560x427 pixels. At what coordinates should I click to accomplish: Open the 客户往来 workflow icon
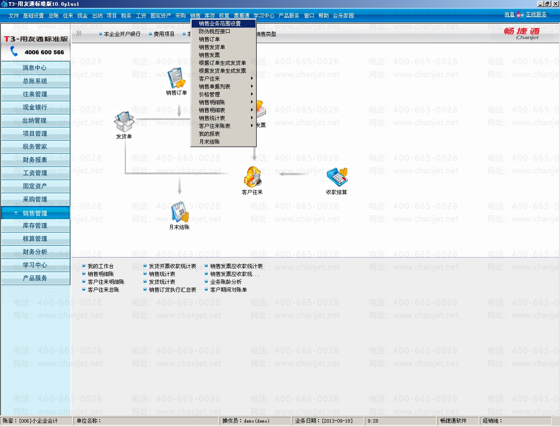[252, 177]
